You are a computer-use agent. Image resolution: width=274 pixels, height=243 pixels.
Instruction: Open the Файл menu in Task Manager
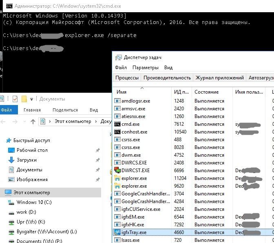(121, 68)
